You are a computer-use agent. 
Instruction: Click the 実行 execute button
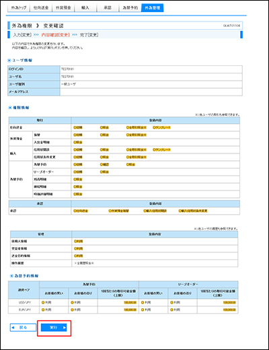54,328
